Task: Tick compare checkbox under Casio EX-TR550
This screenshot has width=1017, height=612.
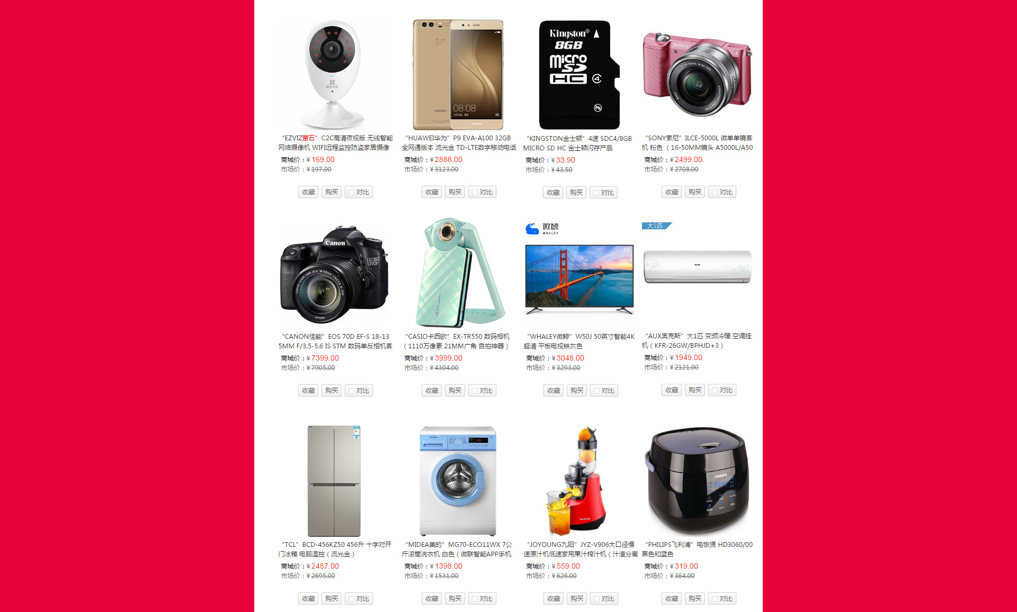Action: [x=475, y=391]
